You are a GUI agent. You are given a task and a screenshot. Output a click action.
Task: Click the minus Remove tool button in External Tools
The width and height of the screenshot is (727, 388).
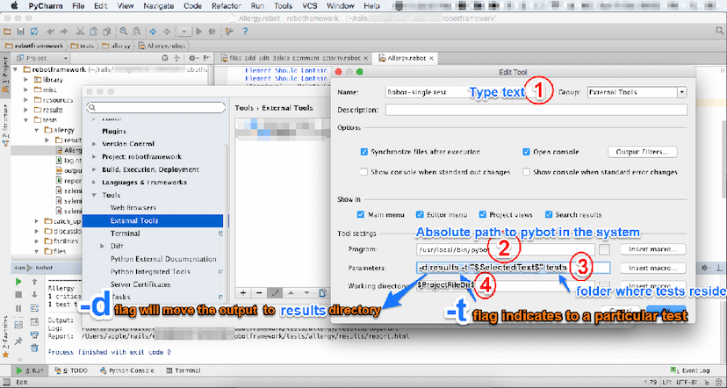coord(259,293)
